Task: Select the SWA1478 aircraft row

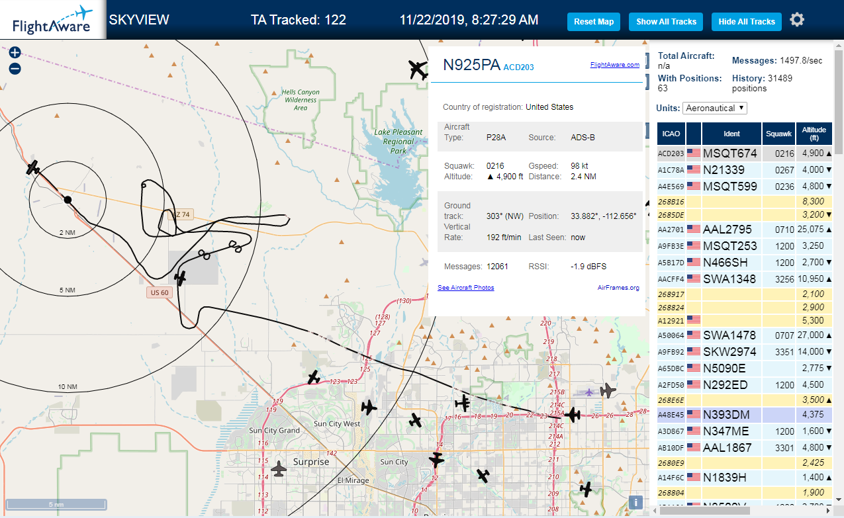Action: coord(745,335)
